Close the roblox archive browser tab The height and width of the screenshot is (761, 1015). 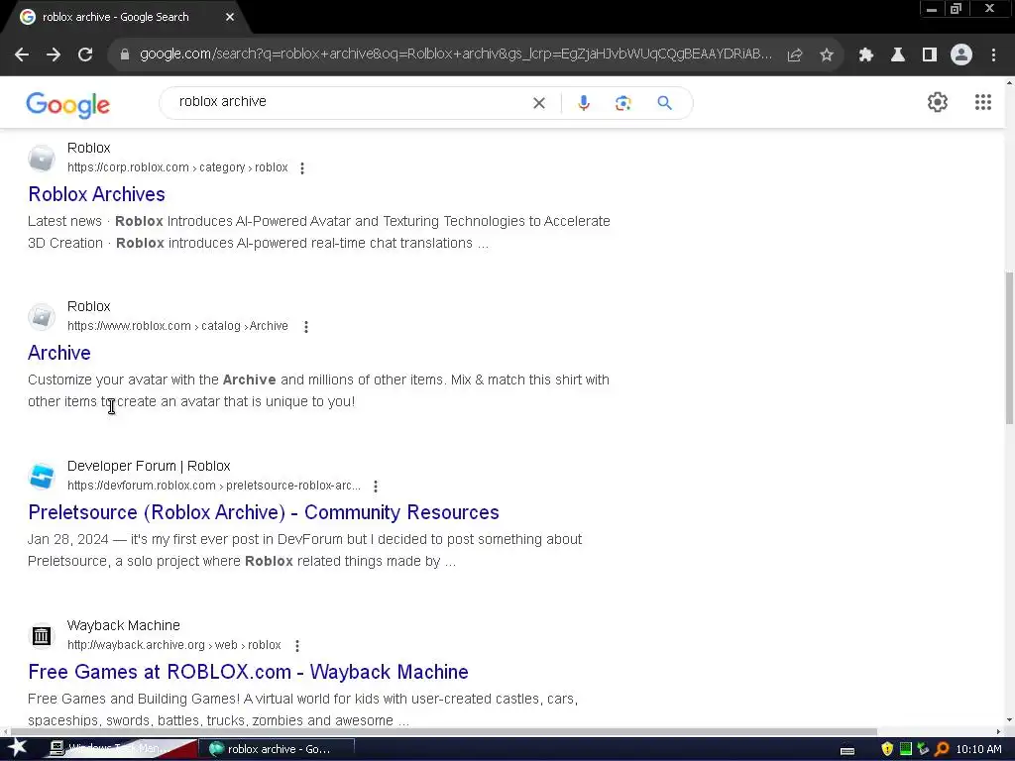click(230, 17)
